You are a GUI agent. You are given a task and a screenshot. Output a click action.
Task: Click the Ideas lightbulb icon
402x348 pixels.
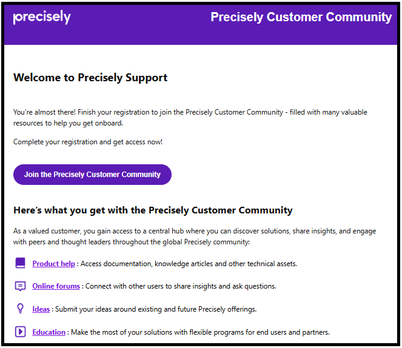(21, 309)
